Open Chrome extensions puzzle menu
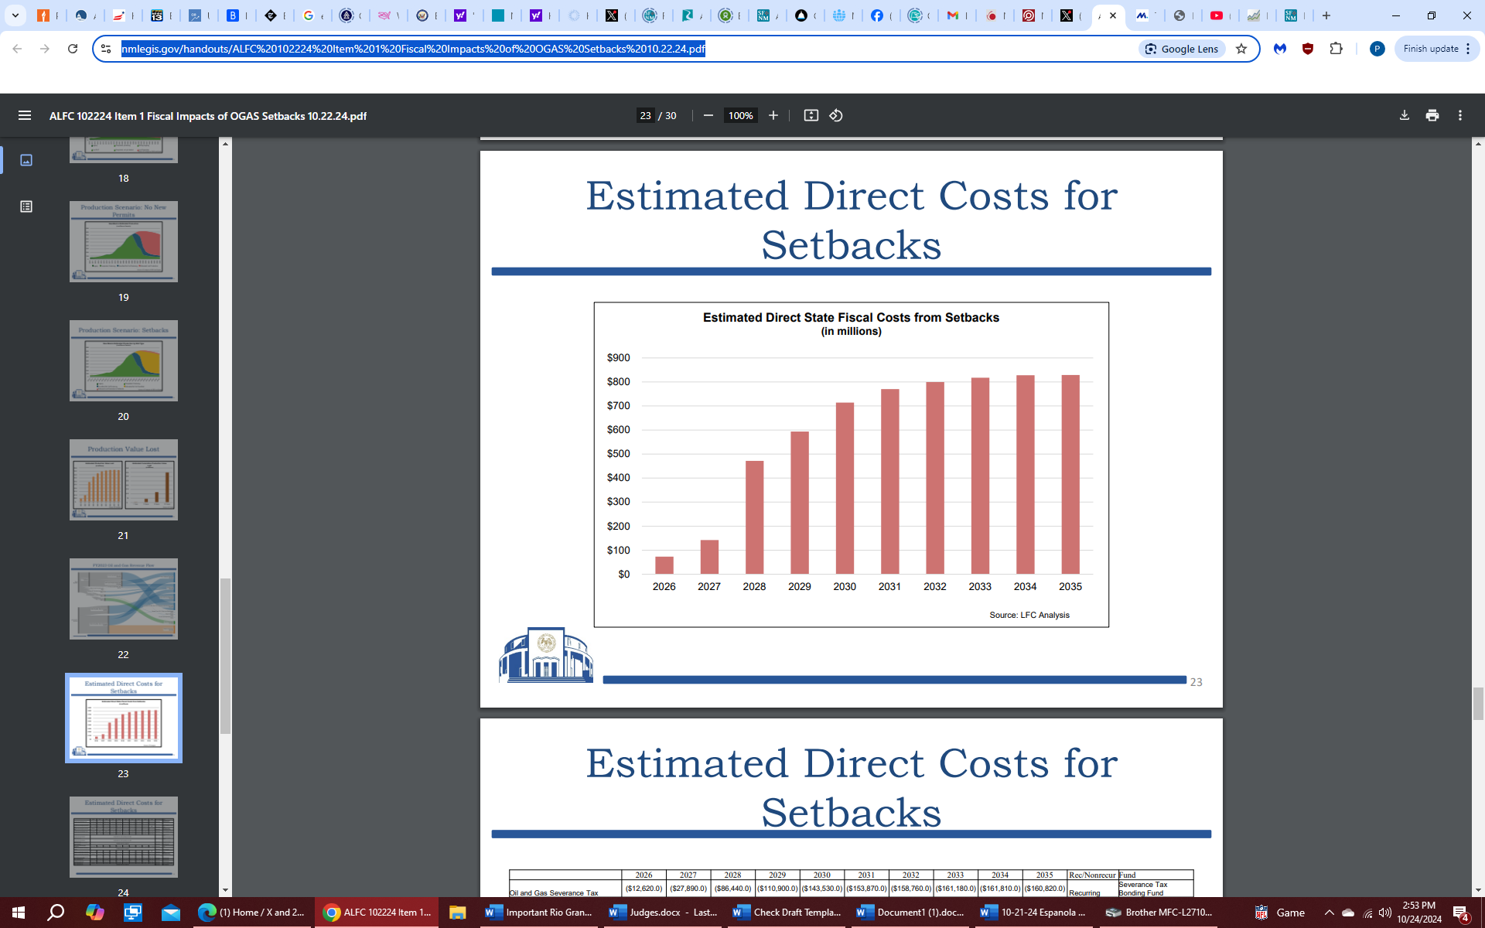This screenshot has width=1485, height=928. 1336,49
